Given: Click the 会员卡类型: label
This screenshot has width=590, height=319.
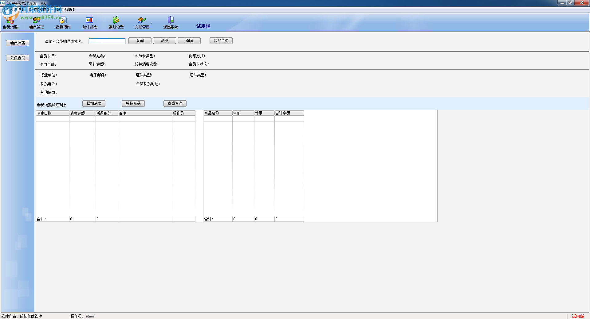Looking at the screenshot, I should pos(145,56).
